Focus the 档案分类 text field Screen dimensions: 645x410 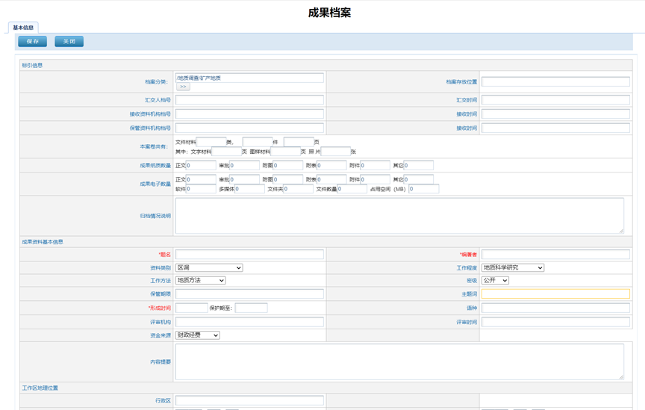249,78
